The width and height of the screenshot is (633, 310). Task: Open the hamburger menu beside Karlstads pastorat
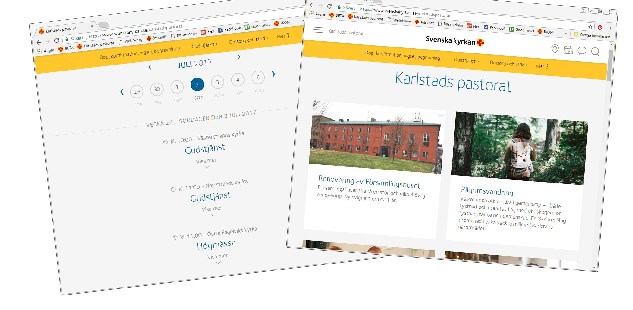(x=318, y=30)
